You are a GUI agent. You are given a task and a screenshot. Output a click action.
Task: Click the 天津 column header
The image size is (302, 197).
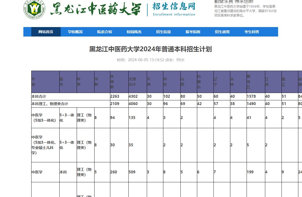[155, 82]
